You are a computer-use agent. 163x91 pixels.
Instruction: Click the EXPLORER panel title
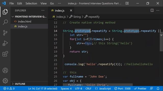[20, 10]
